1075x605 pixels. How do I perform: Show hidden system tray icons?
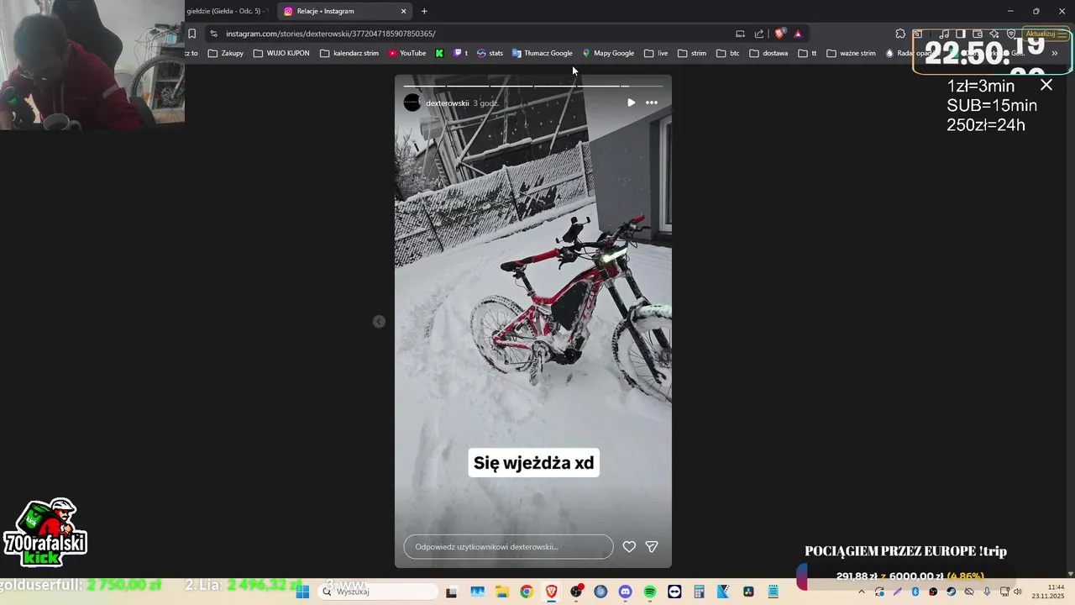[x=861, y=592]
